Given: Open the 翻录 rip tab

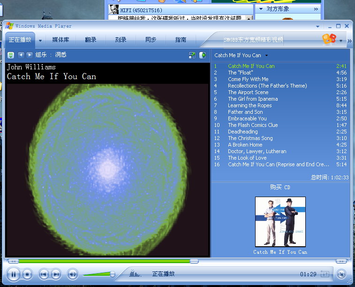Looking at the screenshot, I should tap(91, 40).
